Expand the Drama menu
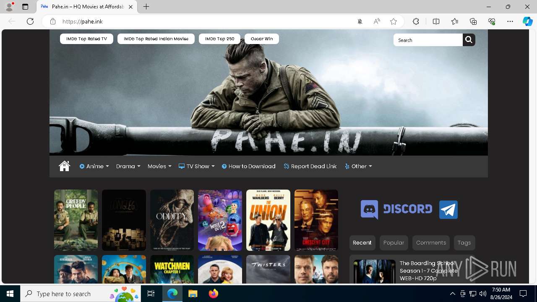This screenshot has width=537, height=302. [x=128, y=166]
